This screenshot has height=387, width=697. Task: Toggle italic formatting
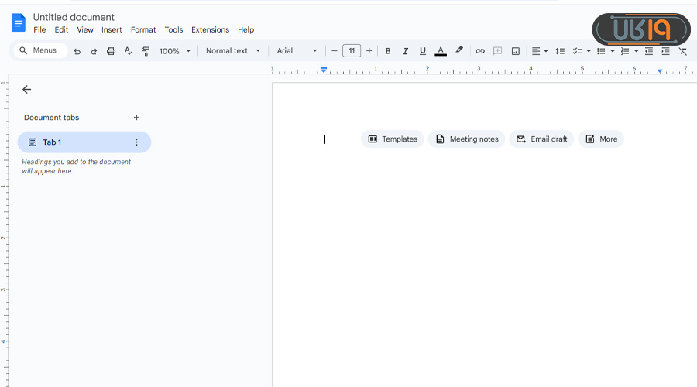pos(405,51)
